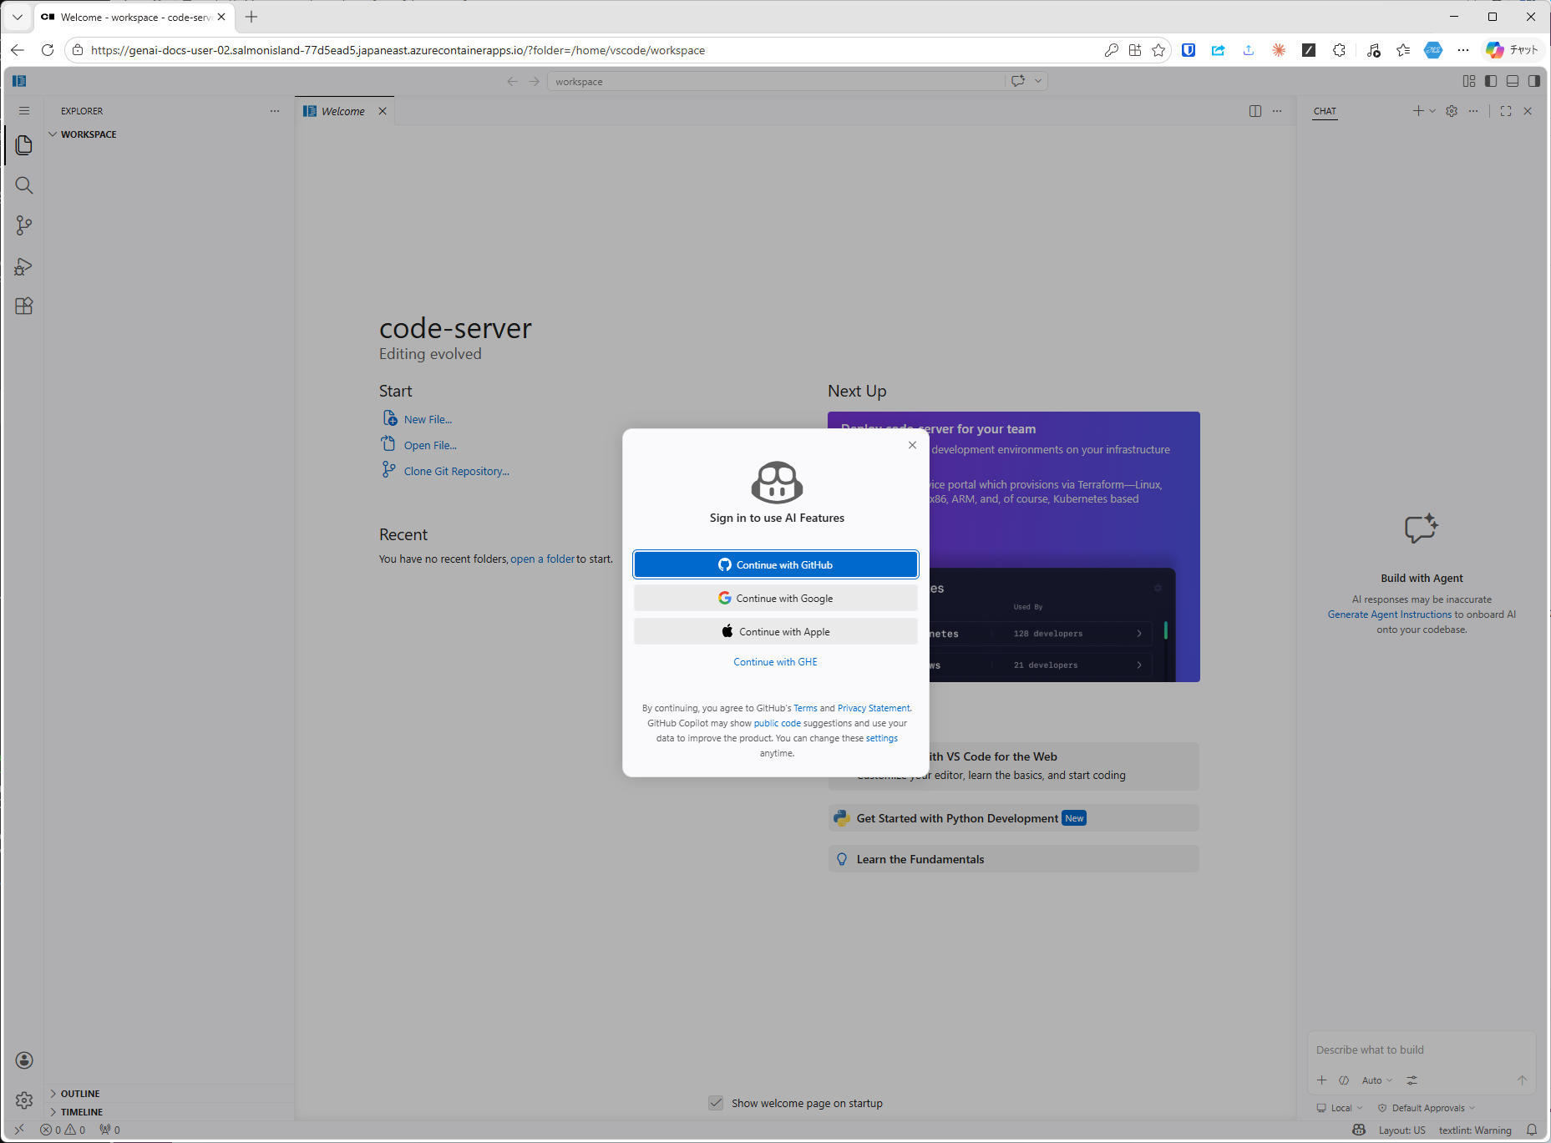
Task: Toggle the bottom panel layout button
Action: [1513, 81]
